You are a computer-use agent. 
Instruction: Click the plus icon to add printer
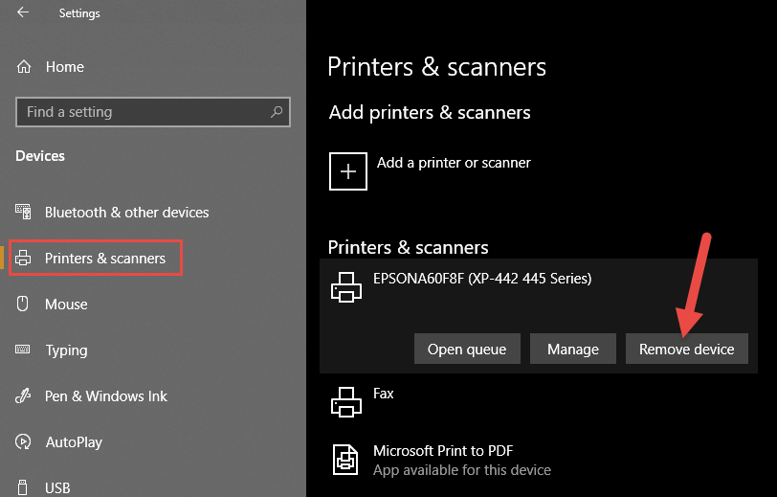(x=348, y=171)
